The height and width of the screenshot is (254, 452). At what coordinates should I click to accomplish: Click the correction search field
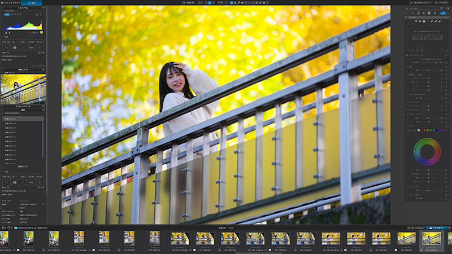point(421,8)
